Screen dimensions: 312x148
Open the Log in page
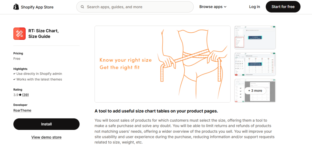(x=254, y=7)
